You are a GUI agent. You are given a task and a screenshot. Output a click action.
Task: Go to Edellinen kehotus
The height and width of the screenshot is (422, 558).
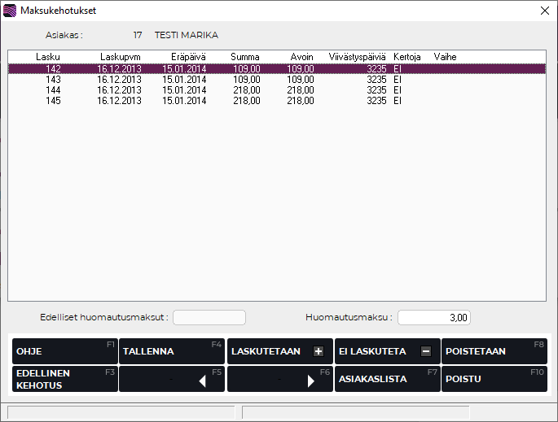coord(64,379)
